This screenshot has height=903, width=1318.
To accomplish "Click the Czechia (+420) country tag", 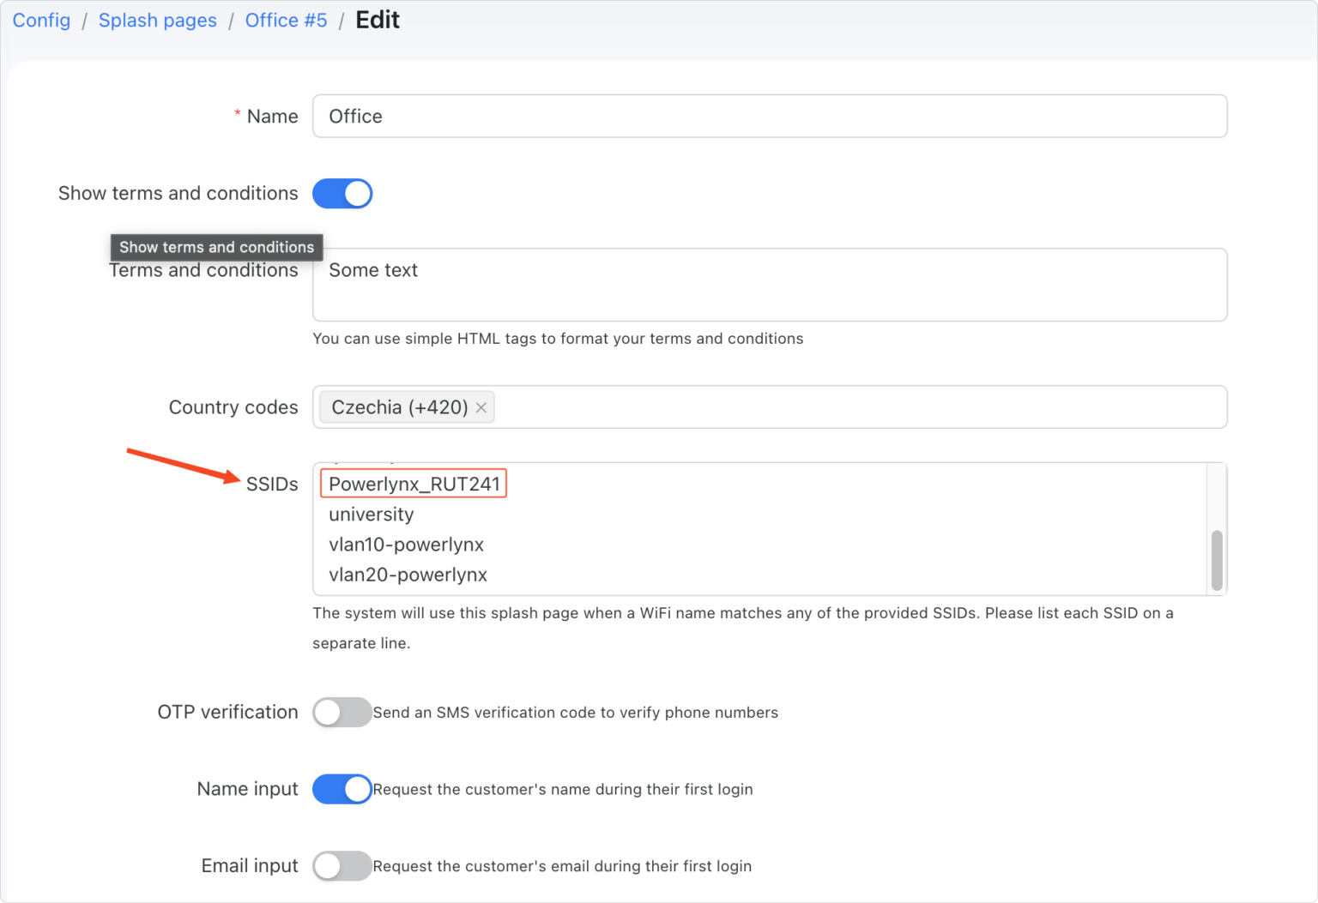I will pyautogui.click(x=396, y=407).
